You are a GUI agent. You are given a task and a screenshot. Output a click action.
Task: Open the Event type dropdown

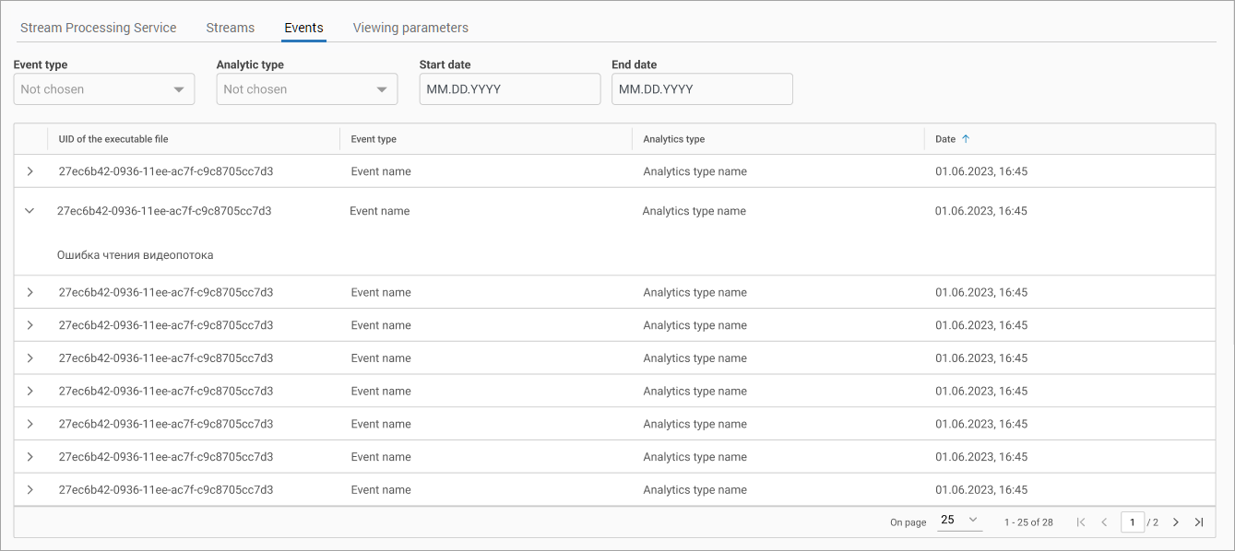click(x=103, y=89)
